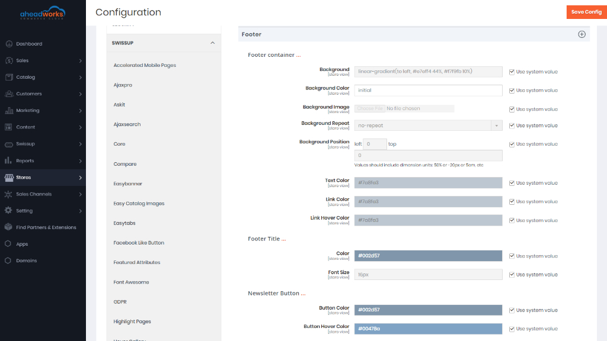Expand the Footer section plus icon

[x=582, y=34]
